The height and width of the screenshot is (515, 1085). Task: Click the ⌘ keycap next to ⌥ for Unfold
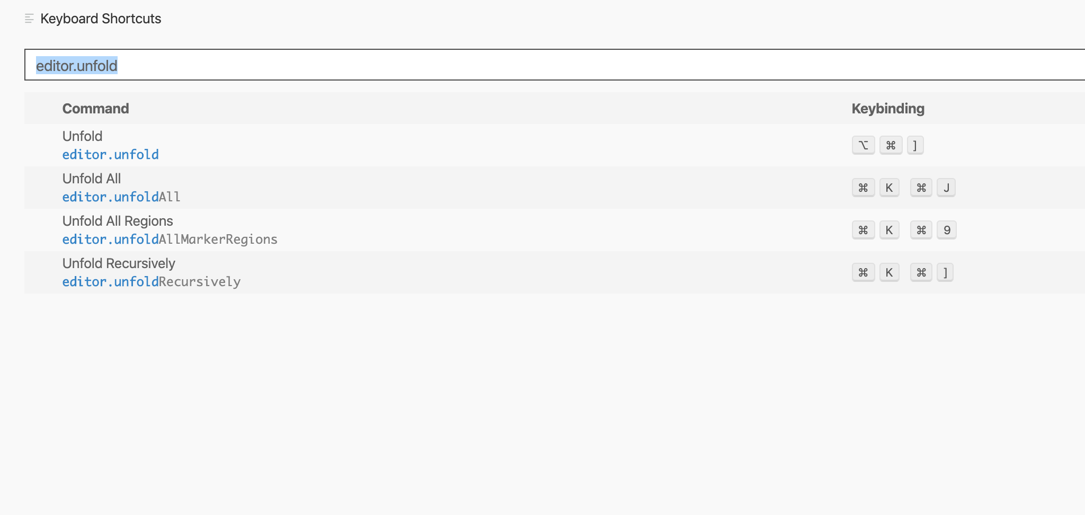click(891, 145)
